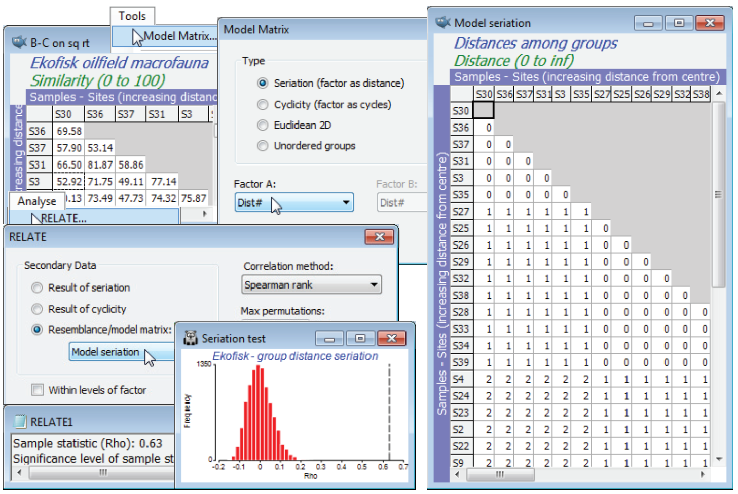The width and height of the screenshot is (738, 494).
Task: Maximize the Seriation test window
Action: click(x=360, y=339)
